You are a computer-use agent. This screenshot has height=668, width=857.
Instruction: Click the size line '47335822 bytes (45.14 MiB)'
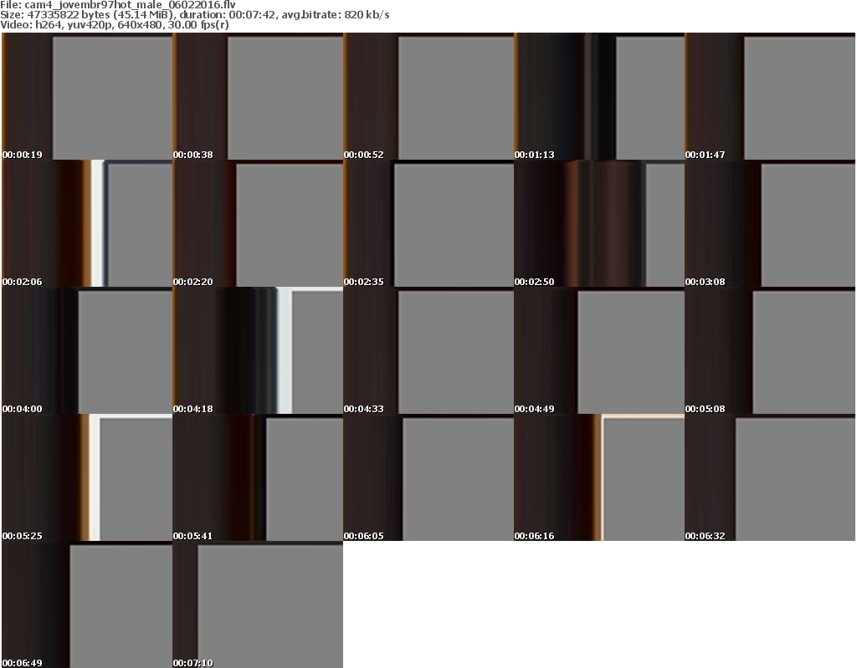(100, 15)
